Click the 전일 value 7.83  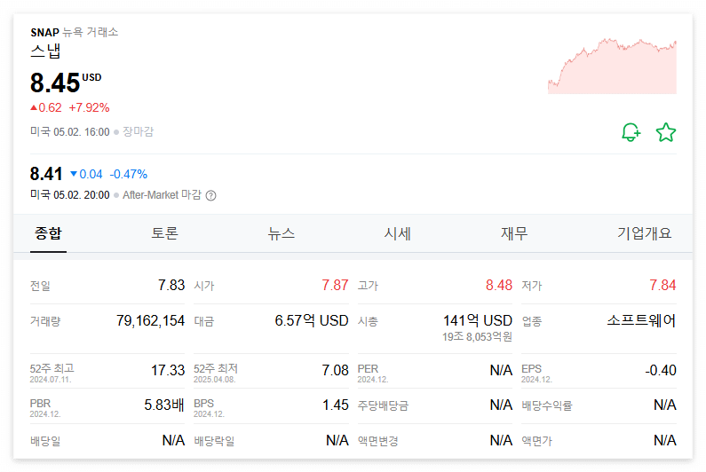(x=171, y=285)
